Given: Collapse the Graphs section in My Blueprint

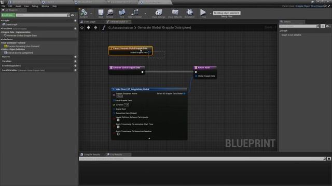Looking at the screenshot, I should [1, 21].
